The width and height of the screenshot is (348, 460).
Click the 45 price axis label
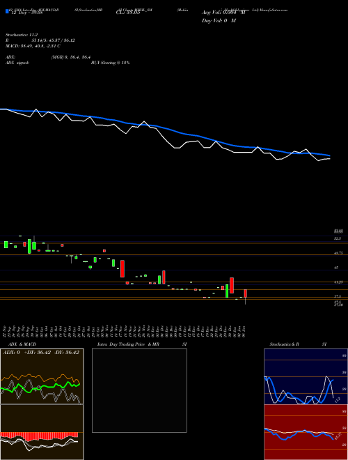point(337,268)
